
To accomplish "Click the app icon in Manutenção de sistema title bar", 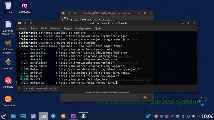I will pos(63,13).
